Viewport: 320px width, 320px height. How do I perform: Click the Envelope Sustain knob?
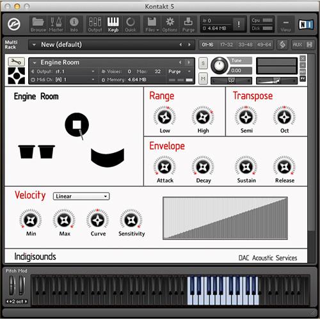pos(246,166)
